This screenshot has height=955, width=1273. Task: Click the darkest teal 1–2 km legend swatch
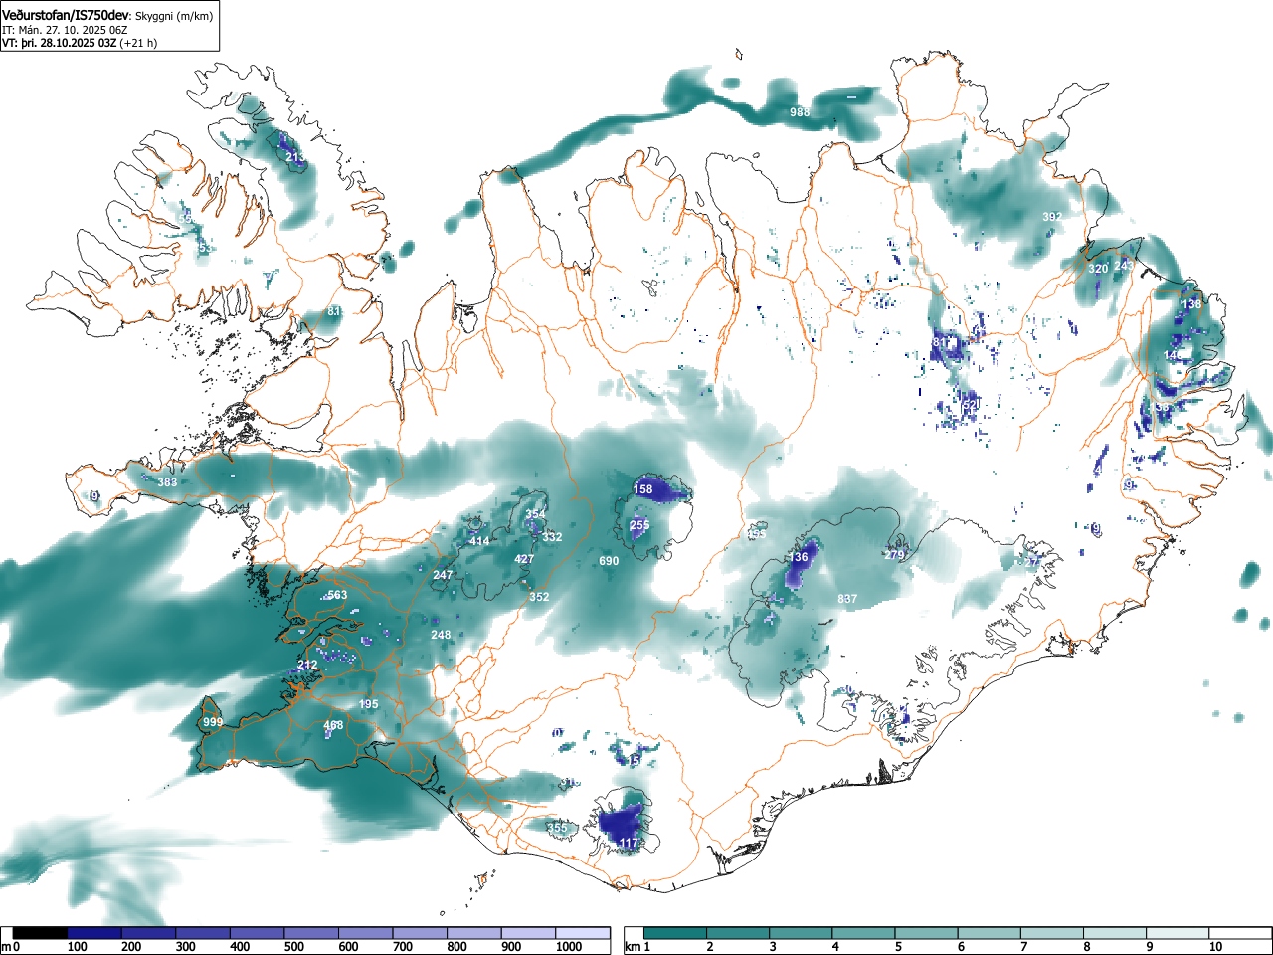click(675, 933)
